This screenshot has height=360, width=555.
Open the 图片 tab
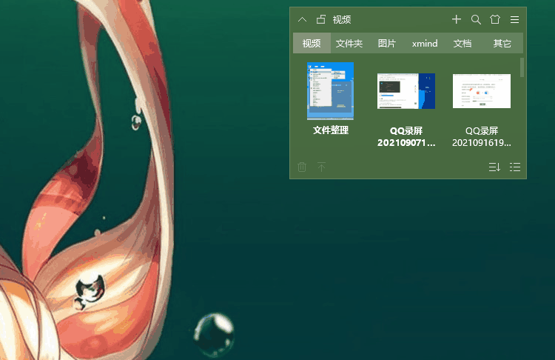[387, 43]
